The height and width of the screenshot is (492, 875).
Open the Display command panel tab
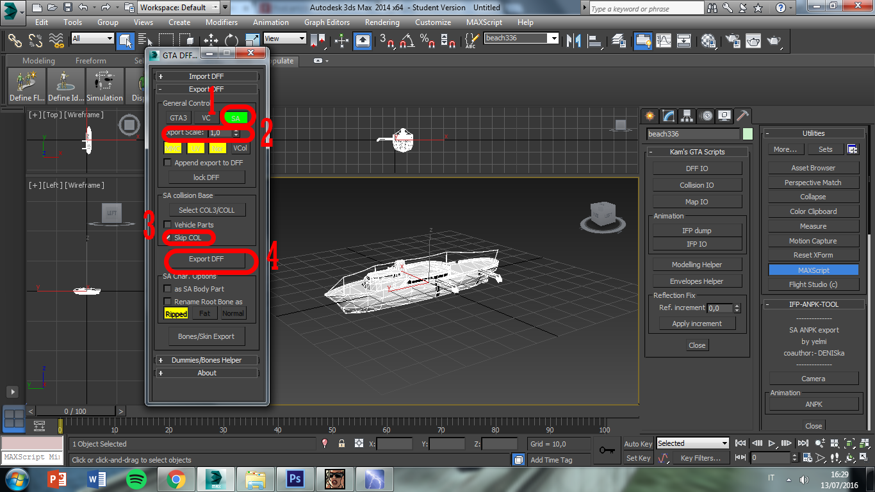[x=724, y=116]
